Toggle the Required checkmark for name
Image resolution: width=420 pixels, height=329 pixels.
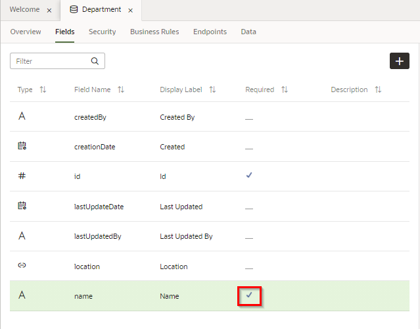249,295
